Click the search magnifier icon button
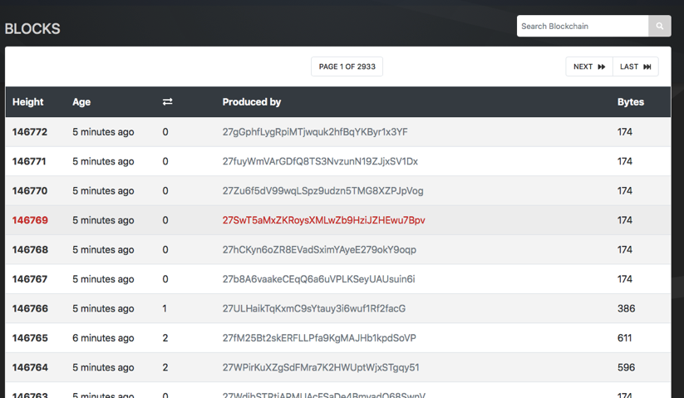The image size is (684, 398). point(660,27)
